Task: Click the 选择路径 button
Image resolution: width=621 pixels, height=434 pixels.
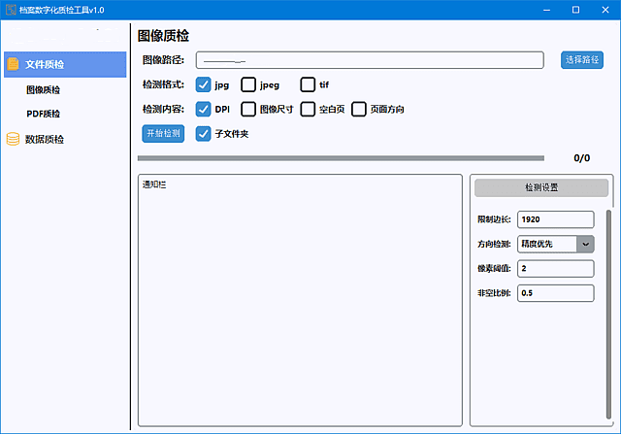Action: pos(582,60)
